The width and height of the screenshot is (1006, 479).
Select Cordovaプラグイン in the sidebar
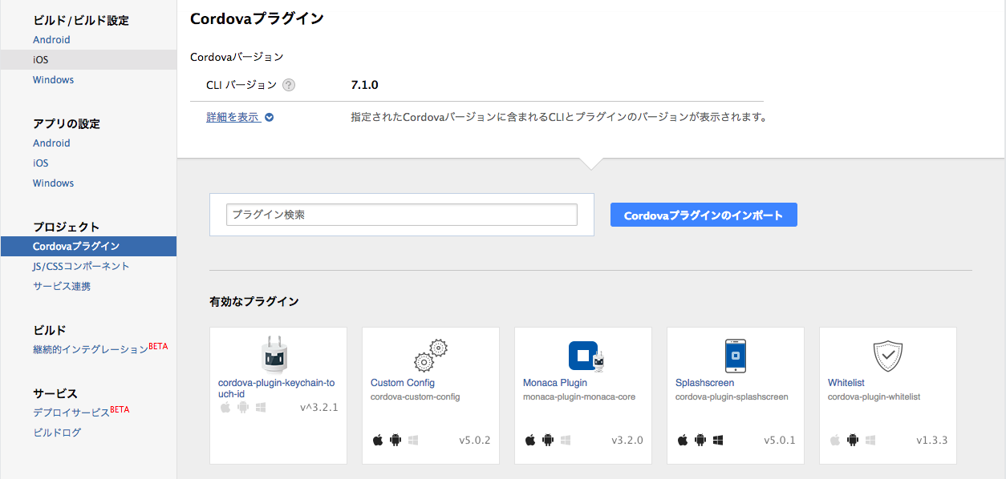click(88, 246)
